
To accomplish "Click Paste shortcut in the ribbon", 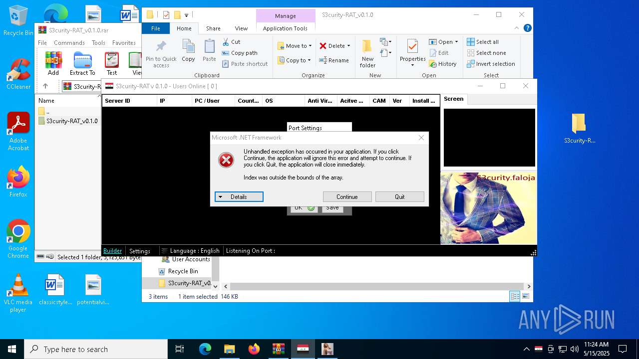I will tap(245, 64).
